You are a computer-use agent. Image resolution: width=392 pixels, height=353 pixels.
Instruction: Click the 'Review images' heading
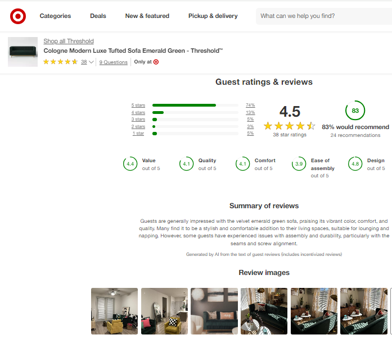[264, 273]
